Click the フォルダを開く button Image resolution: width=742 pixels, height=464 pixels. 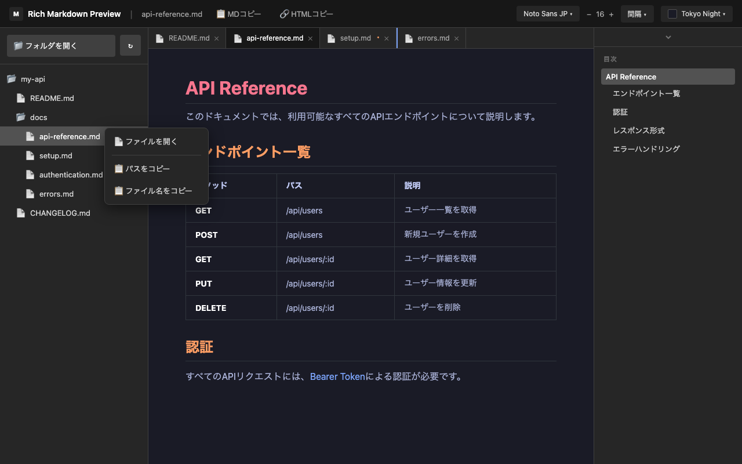click(x=61, y=45)
